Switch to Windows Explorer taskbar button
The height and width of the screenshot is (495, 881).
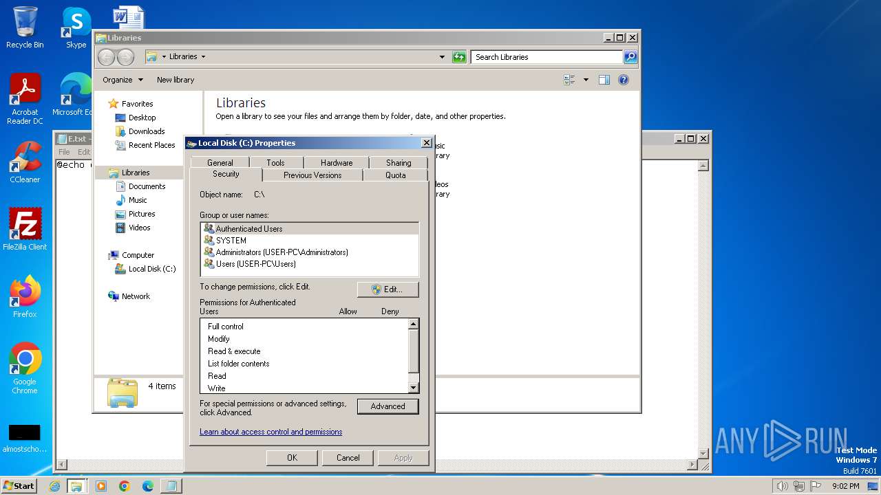(x=76, y=486)
